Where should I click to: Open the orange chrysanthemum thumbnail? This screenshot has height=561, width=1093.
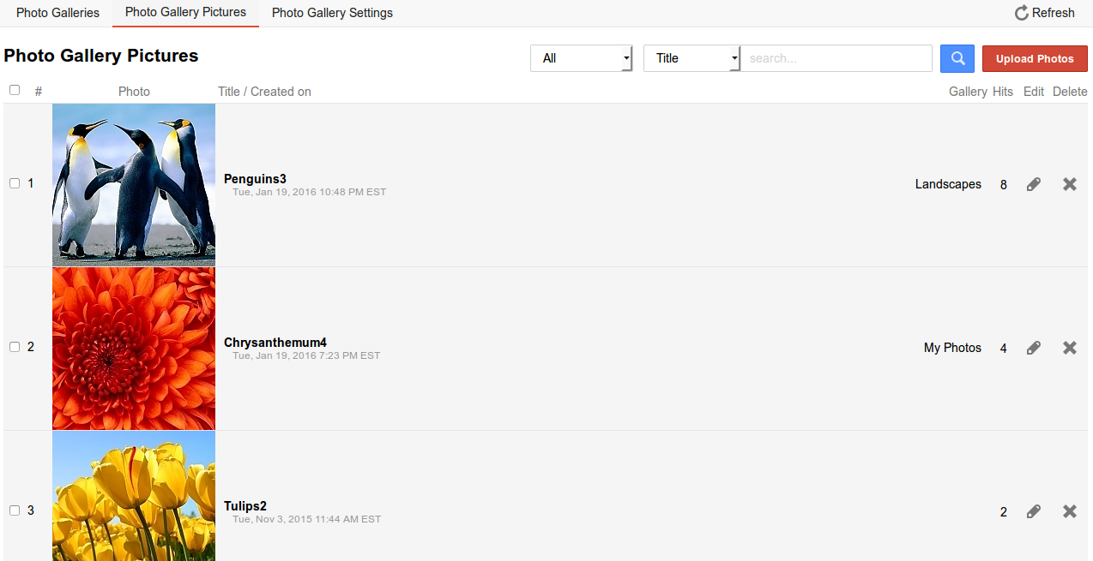(134, 348)
